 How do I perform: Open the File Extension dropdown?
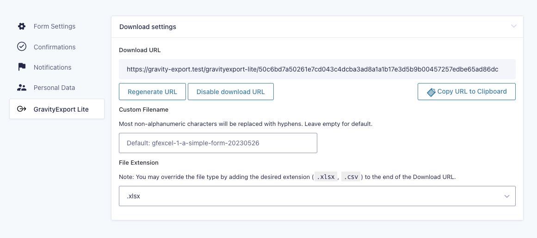pyautogui.click(x=317, y=196)
